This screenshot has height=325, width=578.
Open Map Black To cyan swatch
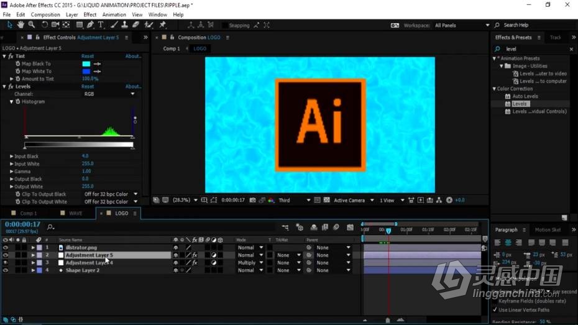86,64
